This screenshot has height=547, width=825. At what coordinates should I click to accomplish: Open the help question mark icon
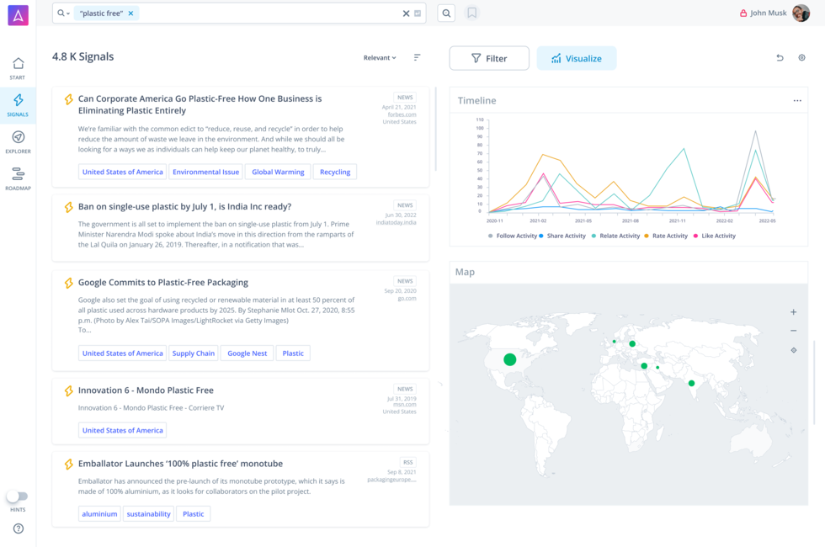(x=18, y=528)
